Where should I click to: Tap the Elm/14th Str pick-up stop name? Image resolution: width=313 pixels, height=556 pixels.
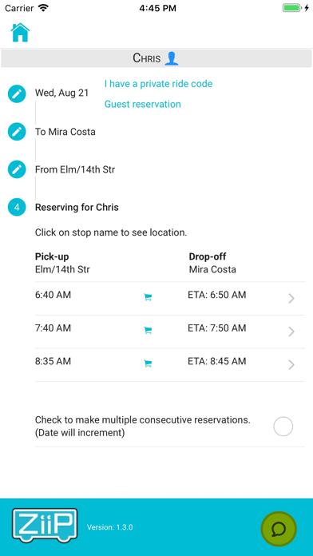click(x=62, y=269)
